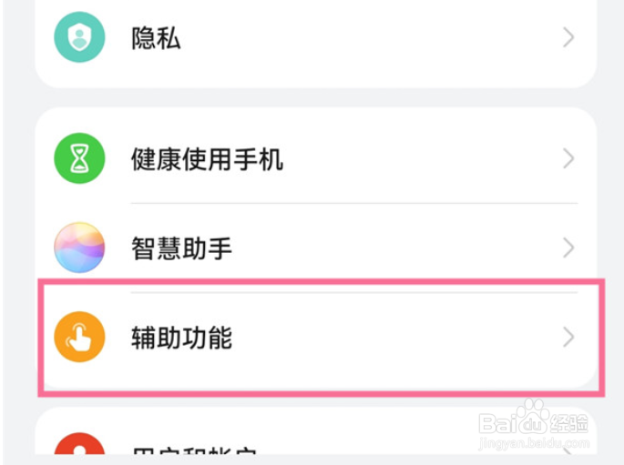
Task: Expand the 智慧助手 chevron arrow
Action: 568,248
